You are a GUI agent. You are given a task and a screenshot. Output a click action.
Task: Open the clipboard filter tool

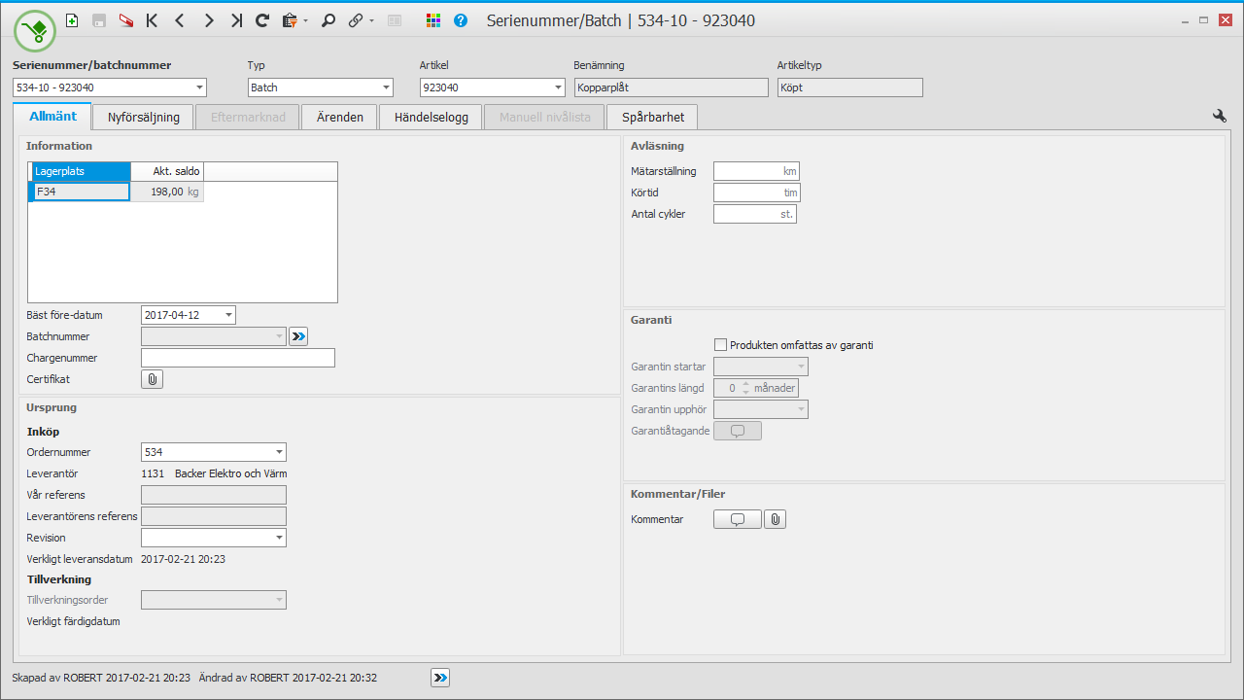click(x=290, y=20)
